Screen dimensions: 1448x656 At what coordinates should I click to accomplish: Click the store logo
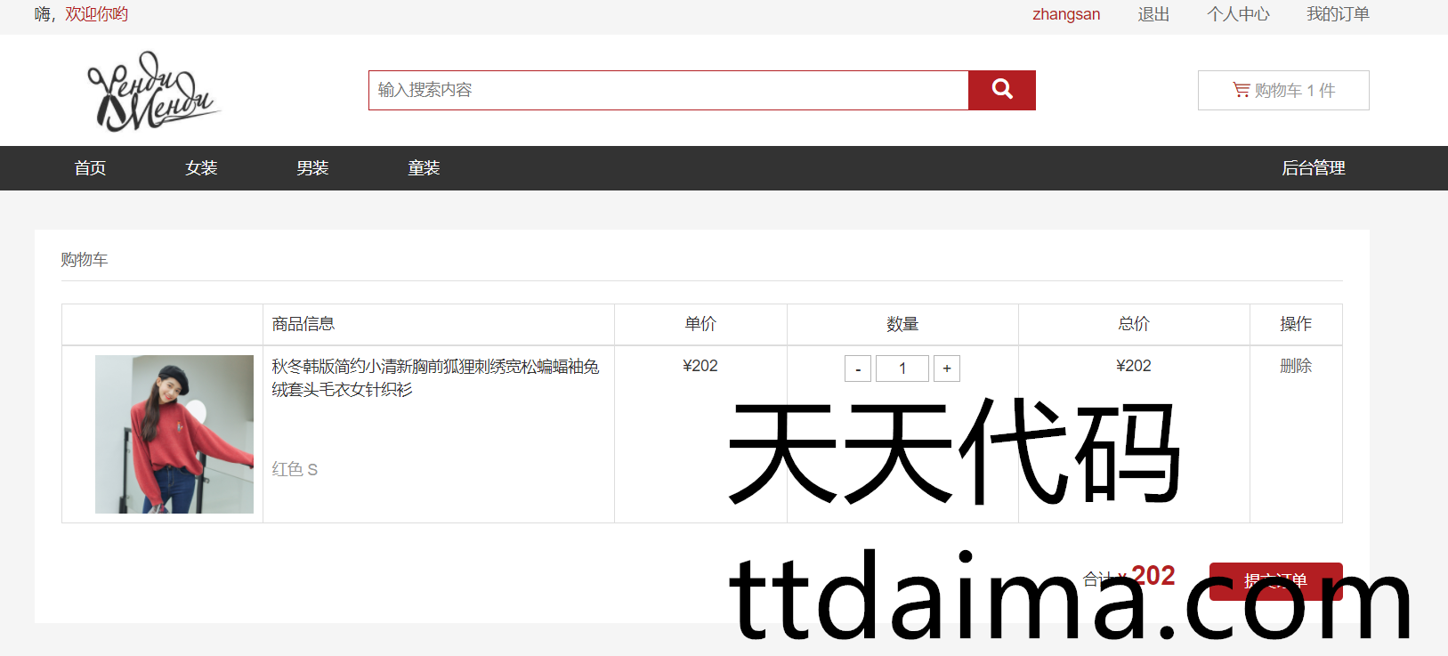pos(152,91)
